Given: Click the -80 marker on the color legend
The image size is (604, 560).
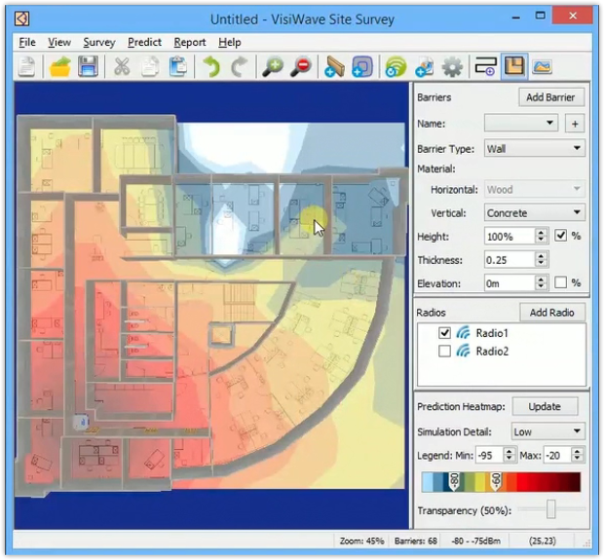Looking at the screenshot, I should (x=454, y=481).
